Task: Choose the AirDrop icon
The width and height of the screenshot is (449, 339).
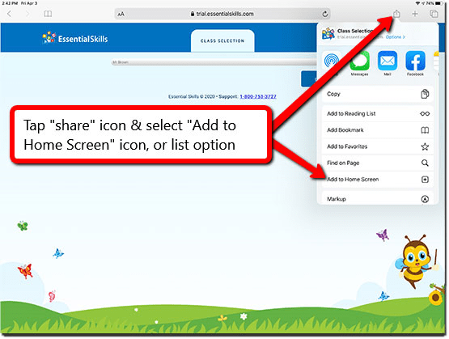Action: point(332,61)
